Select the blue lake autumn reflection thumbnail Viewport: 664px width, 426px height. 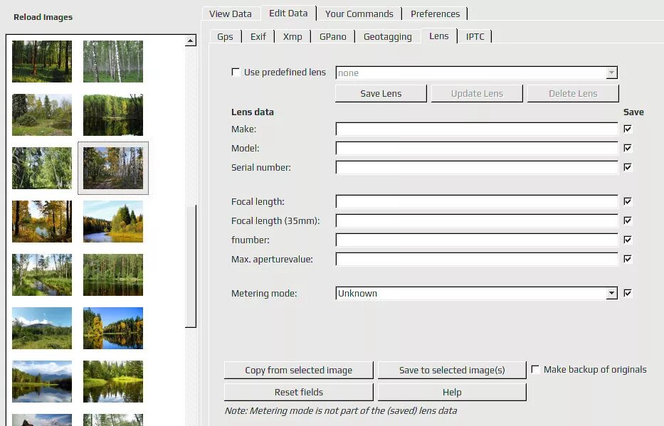coord(113,328)
